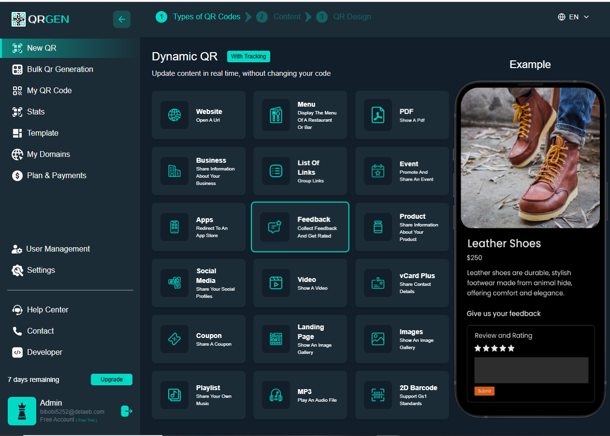Collapse sidebar with the back arrow button

(122, 19)
